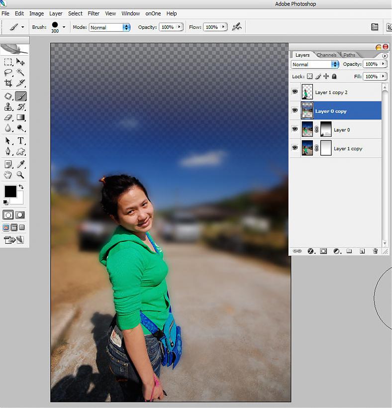Switch to the Channels tab
Viewport: 392px width, 408px height.
coord(326,55)
